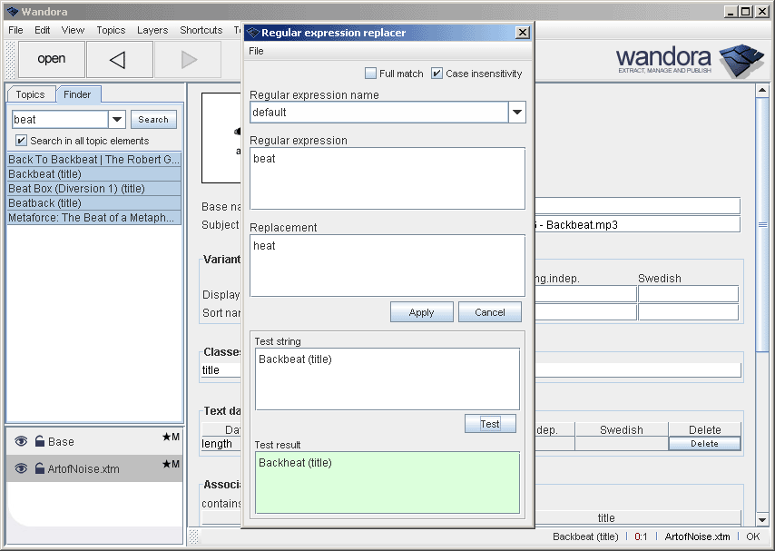The image size is (775, 551).
Task: Click the Test button
Action: (x=490, y=424)
